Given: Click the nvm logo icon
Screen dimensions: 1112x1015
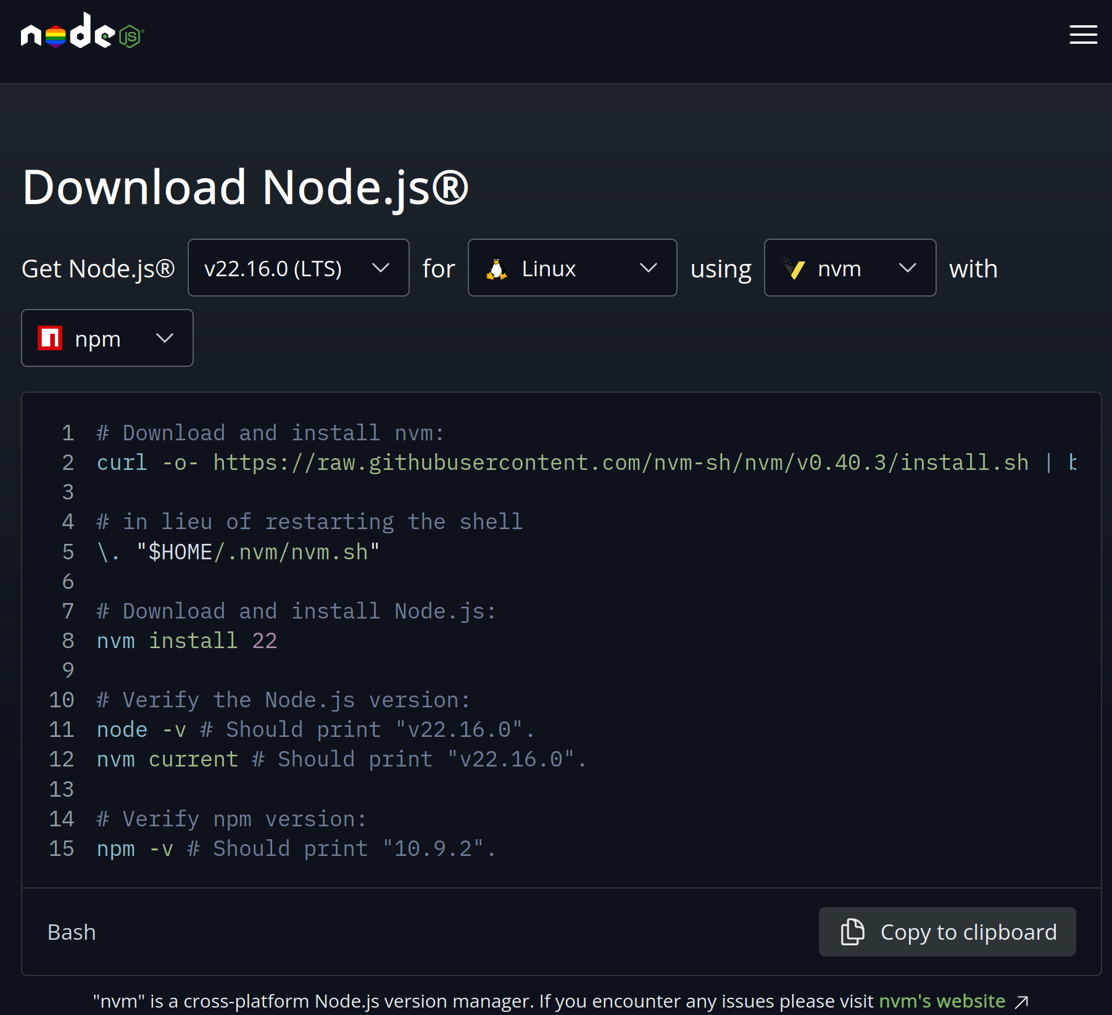Looking at the screenshot, I should 793,268.
